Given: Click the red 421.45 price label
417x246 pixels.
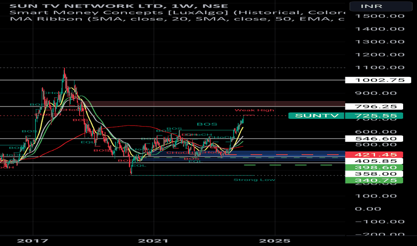Looking at the screenshot, I should 374,154.
